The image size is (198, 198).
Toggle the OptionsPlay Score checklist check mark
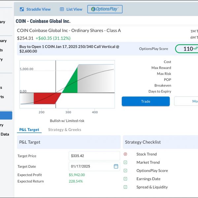coord(125,171)
